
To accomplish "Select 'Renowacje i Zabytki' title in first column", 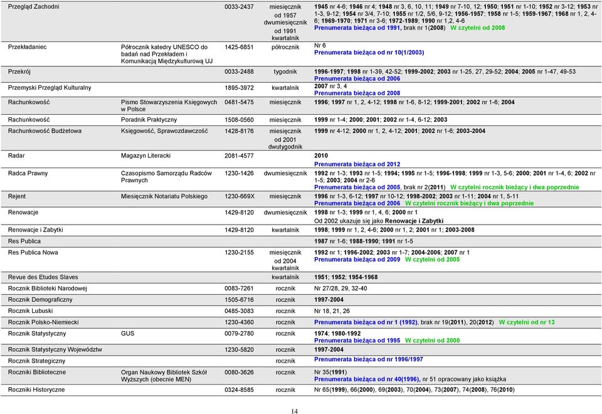I will 35,230.
